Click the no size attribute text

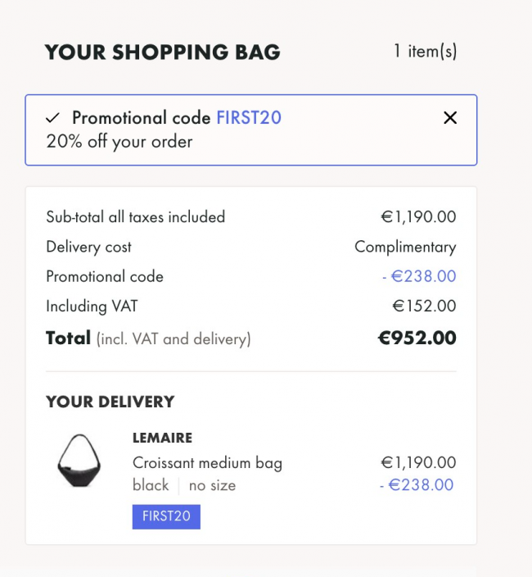tap(212, 486)
